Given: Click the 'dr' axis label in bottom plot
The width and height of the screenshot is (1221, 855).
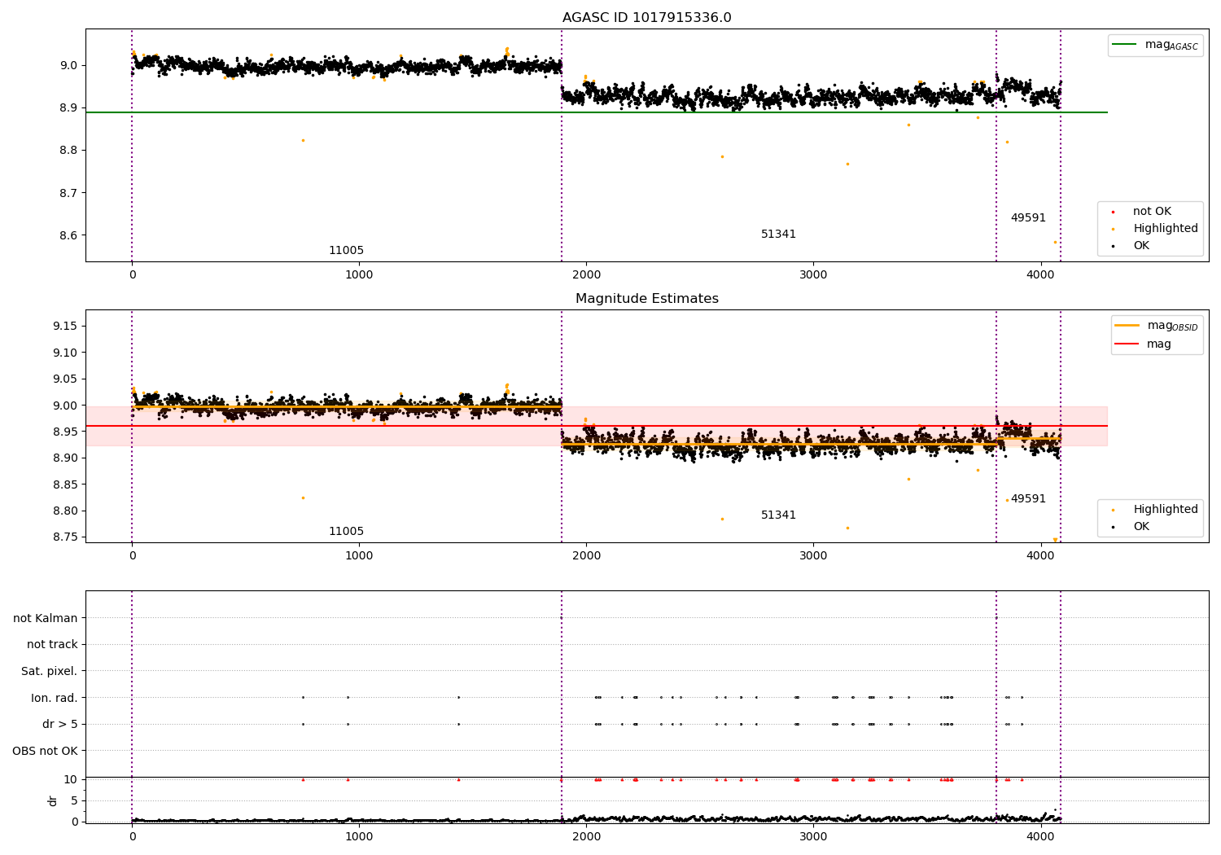Looking at the screenshot, I should point(53,800).
